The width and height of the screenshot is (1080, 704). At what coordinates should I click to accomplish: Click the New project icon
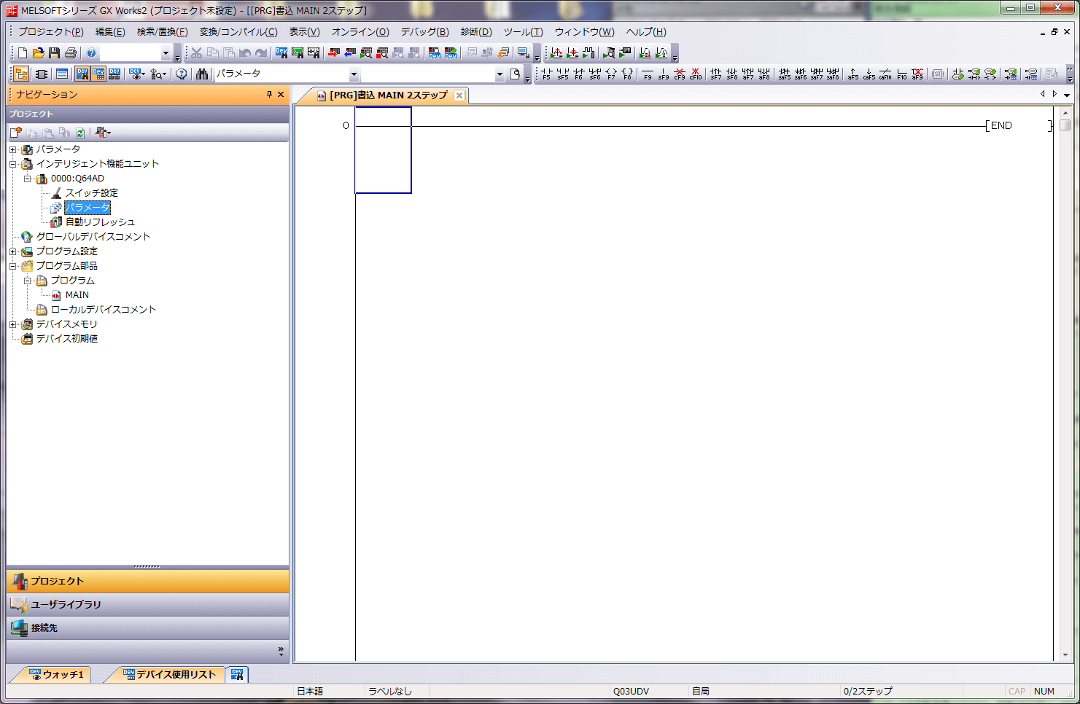[x=23, y=53]
